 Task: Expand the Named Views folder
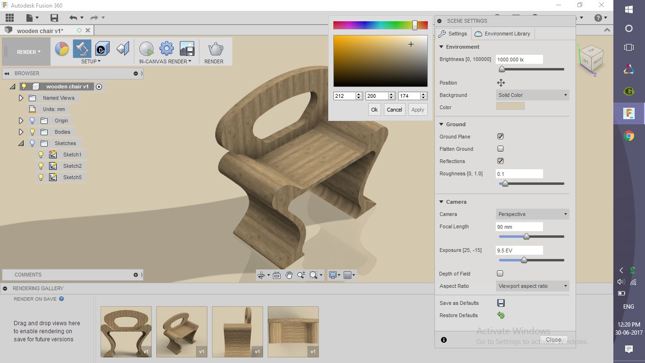tap(21, 98)
